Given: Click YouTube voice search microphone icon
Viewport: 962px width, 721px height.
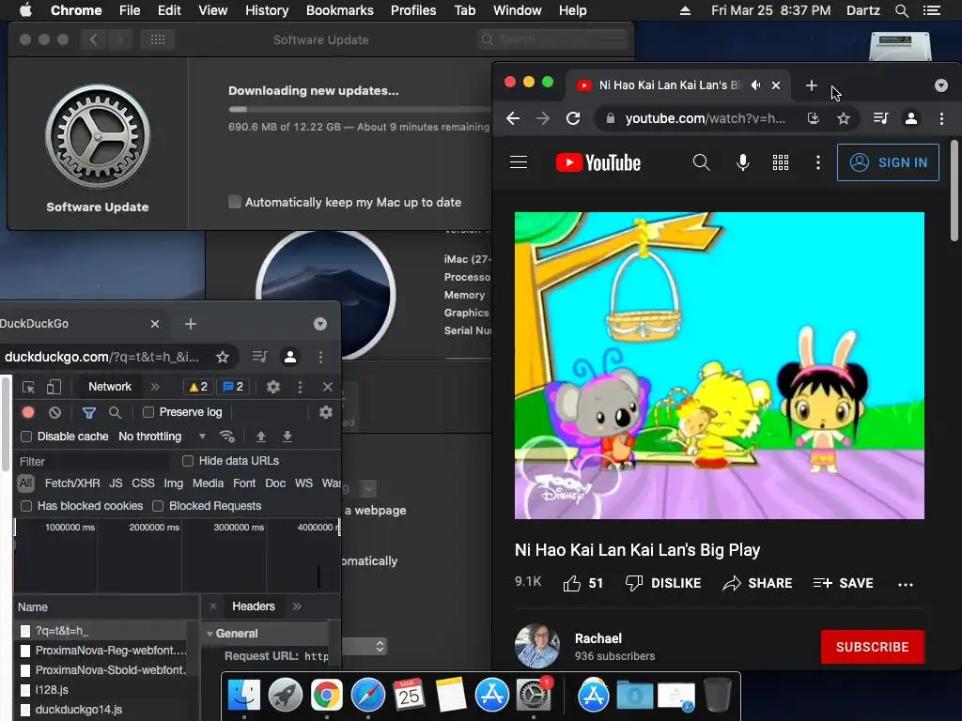Looking at the screenshot, I should (x=742, y=162).
